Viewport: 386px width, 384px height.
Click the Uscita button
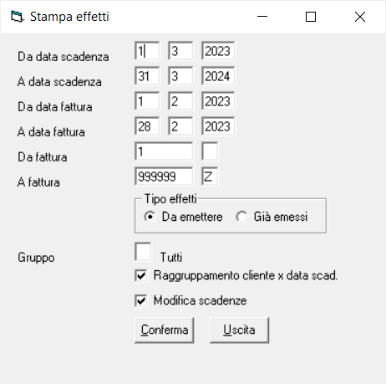pos(239,330)
